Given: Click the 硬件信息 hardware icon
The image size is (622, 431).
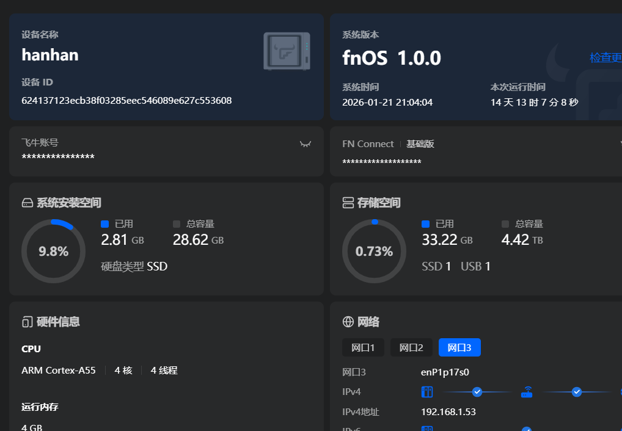Looking at the screenshot, I should coord(27,322).
